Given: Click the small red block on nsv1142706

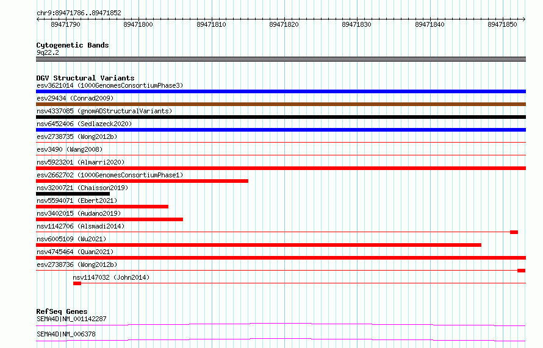Looking at the screenshot, I should (514, 232).
